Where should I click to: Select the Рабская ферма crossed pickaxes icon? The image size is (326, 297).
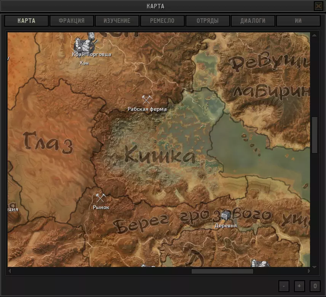(x=147, y=99)
